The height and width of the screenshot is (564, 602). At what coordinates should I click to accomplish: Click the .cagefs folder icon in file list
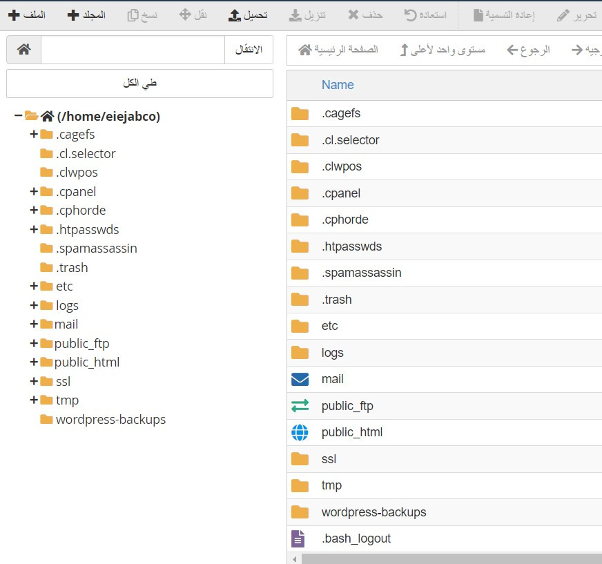[x=300, y=114]
